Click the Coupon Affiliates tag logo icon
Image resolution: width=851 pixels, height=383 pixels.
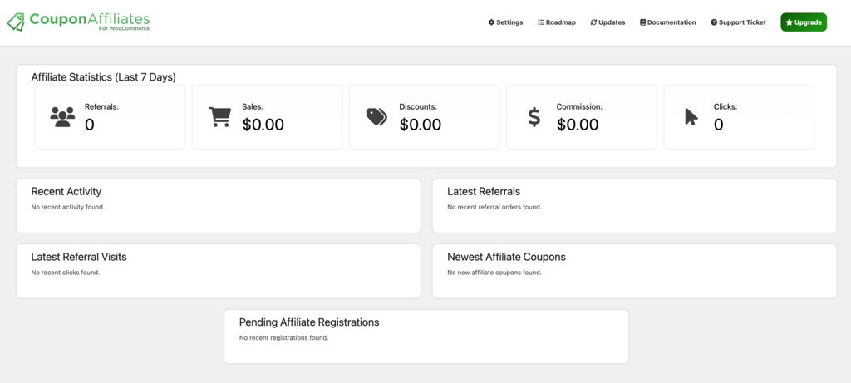click(16, 22)
